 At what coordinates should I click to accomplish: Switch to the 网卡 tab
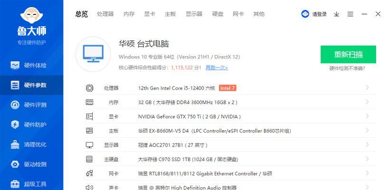tap(238, 14)
